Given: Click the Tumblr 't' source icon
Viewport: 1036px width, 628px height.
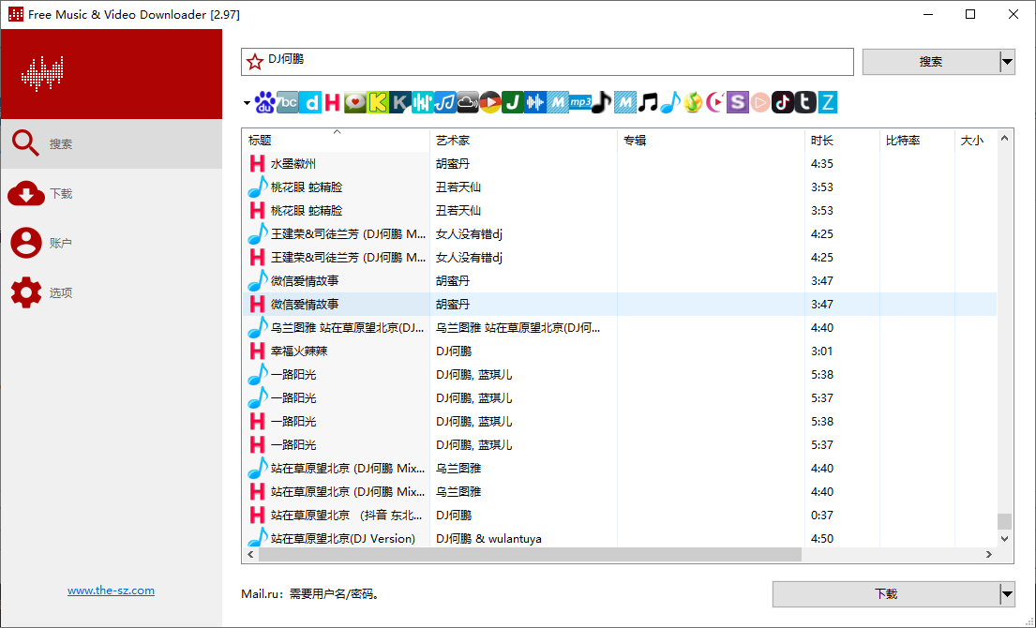Looking at the screenshot, I should pyautogui.click(x=805, y=102).
